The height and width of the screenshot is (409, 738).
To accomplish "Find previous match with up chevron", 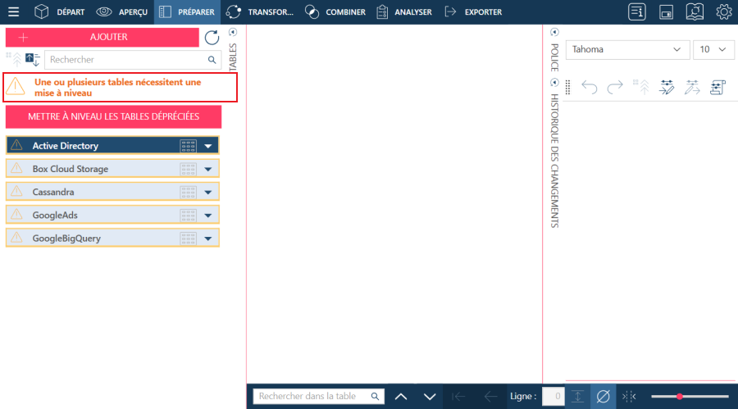I will coord(401,397).
